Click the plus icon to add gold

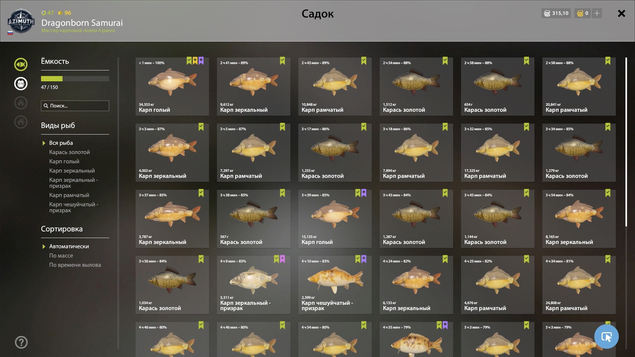coord(597,13)
